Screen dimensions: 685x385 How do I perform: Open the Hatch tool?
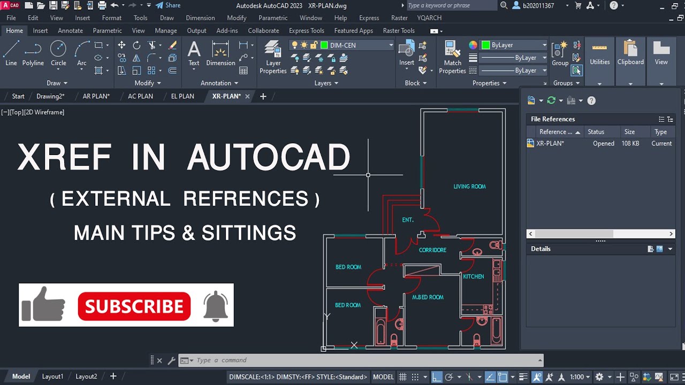point(98,71)
